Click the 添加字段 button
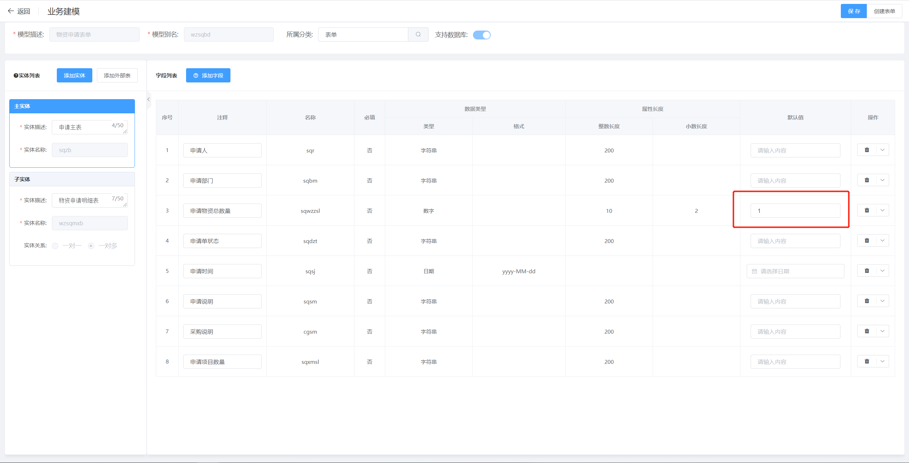Viewport: 909px width, 463px height. point(208,75)
